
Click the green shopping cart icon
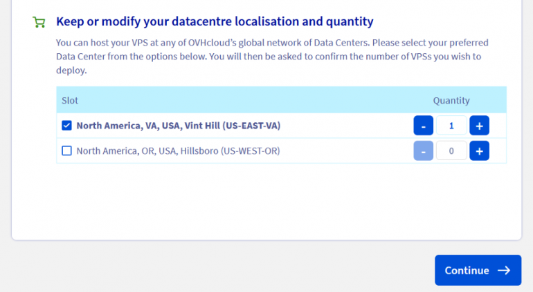[39, 22]
